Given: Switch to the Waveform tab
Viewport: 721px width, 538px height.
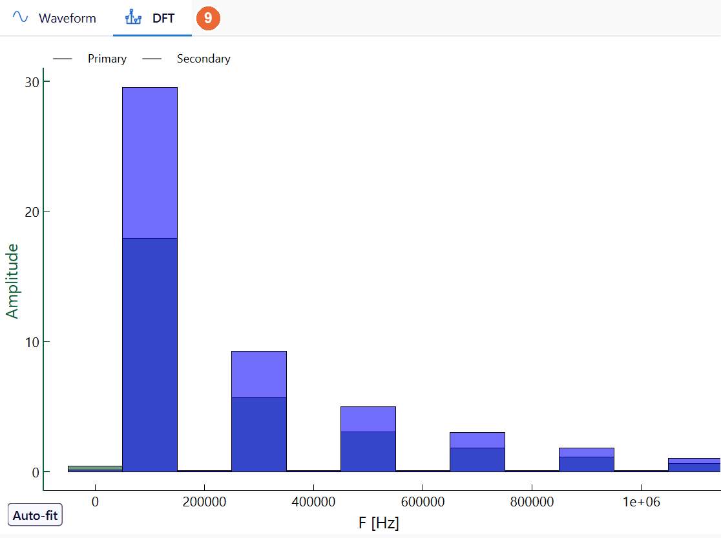Looking at the screenshot, I should coord(55,18).
